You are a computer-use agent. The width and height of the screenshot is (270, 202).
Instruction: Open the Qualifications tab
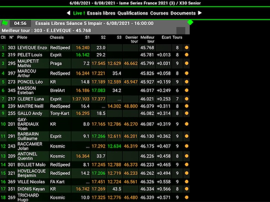pyautogui.click(x=133, y=13)
